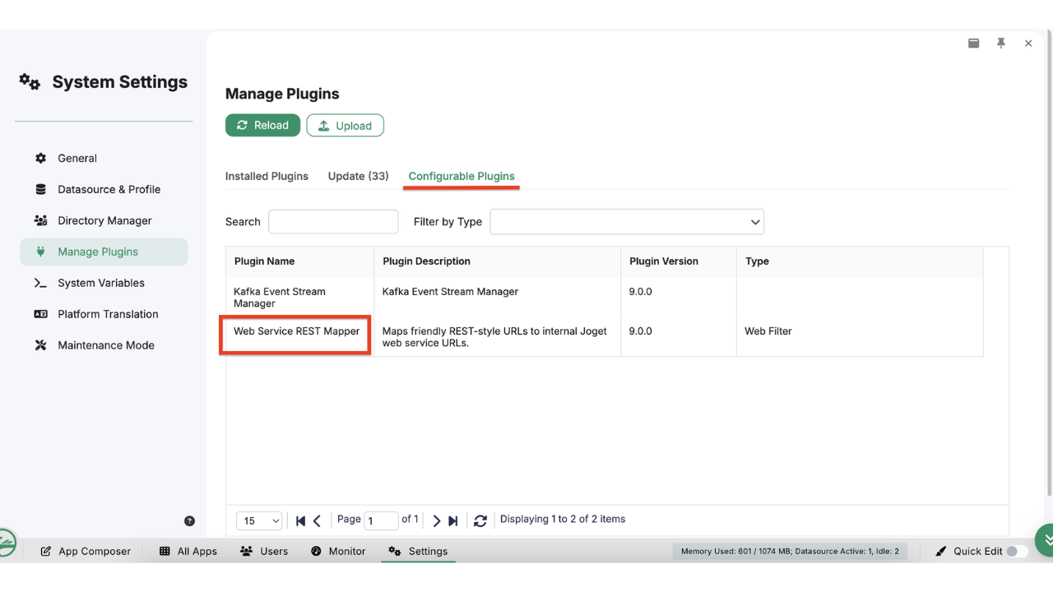Click the Page number input field
This screenshot has width=1053, height=592.
pos(381,520)
